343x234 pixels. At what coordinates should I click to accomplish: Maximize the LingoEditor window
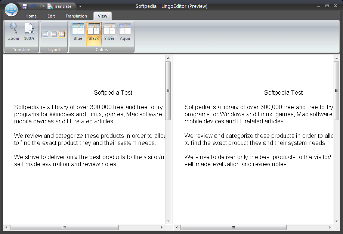(327, 6)
